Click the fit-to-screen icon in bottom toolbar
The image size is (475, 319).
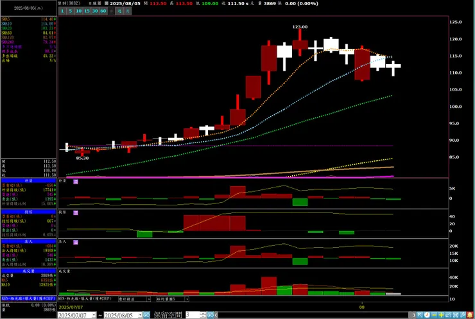(455, 315)
